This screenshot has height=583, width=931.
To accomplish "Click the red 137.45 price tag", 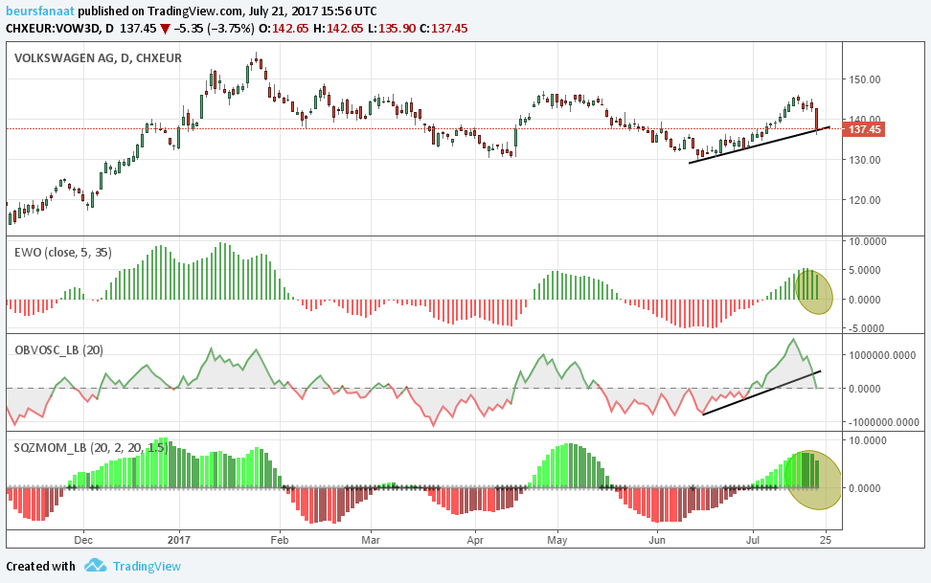I will point(864,129).
